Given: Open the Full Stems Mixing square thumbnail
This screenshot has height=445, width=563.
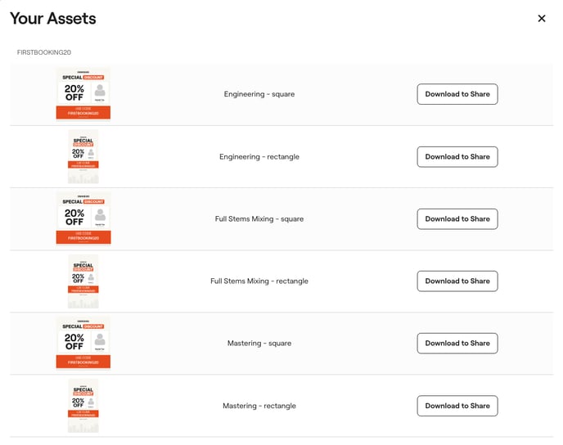Looking at the screenshot, I should [x=83, y=218].
